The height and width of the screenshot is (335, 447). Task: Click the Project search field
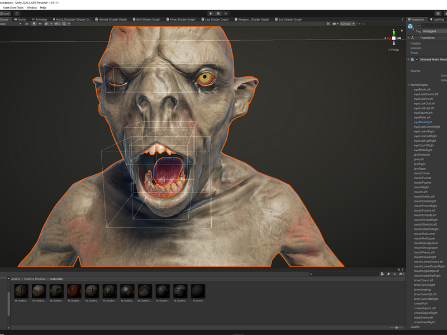[344, 274]
